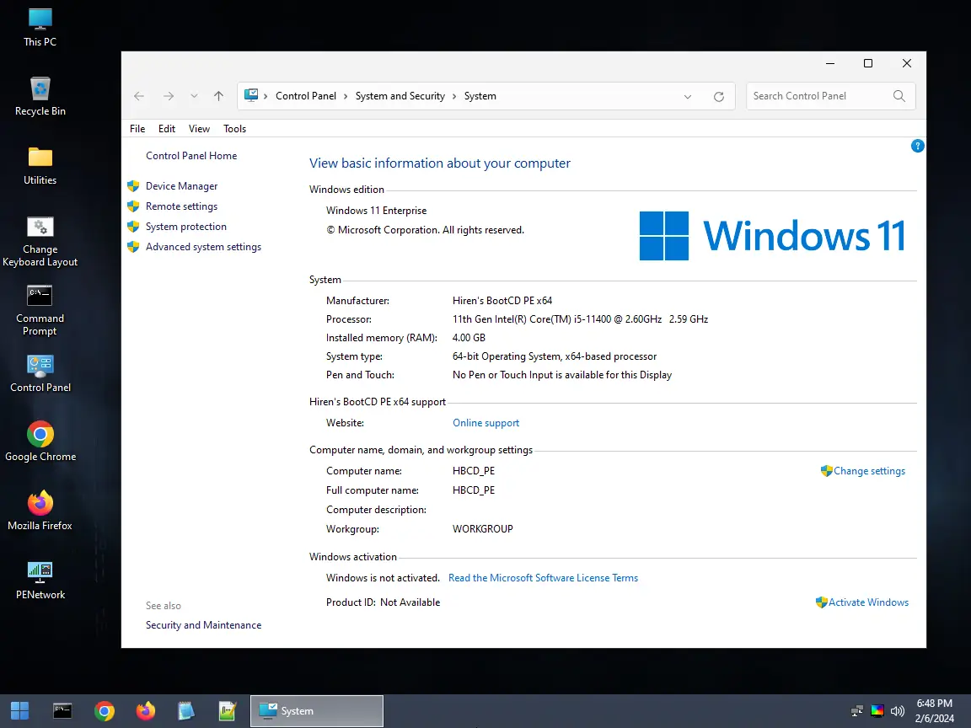This screenshot has width=971, height=728.
Task: Click the search magnifier icon
Action: [x=899, y=96]
